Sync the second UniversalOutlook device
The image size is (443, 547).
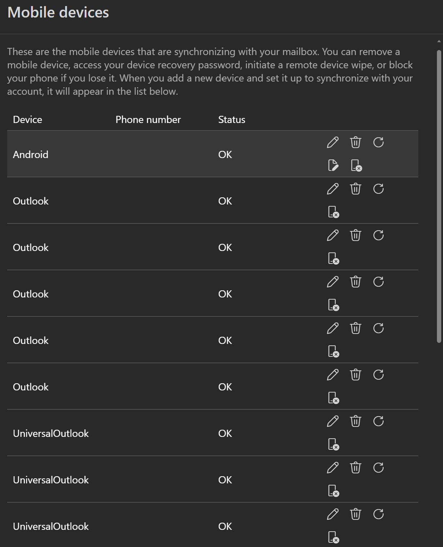pos(379,468)
